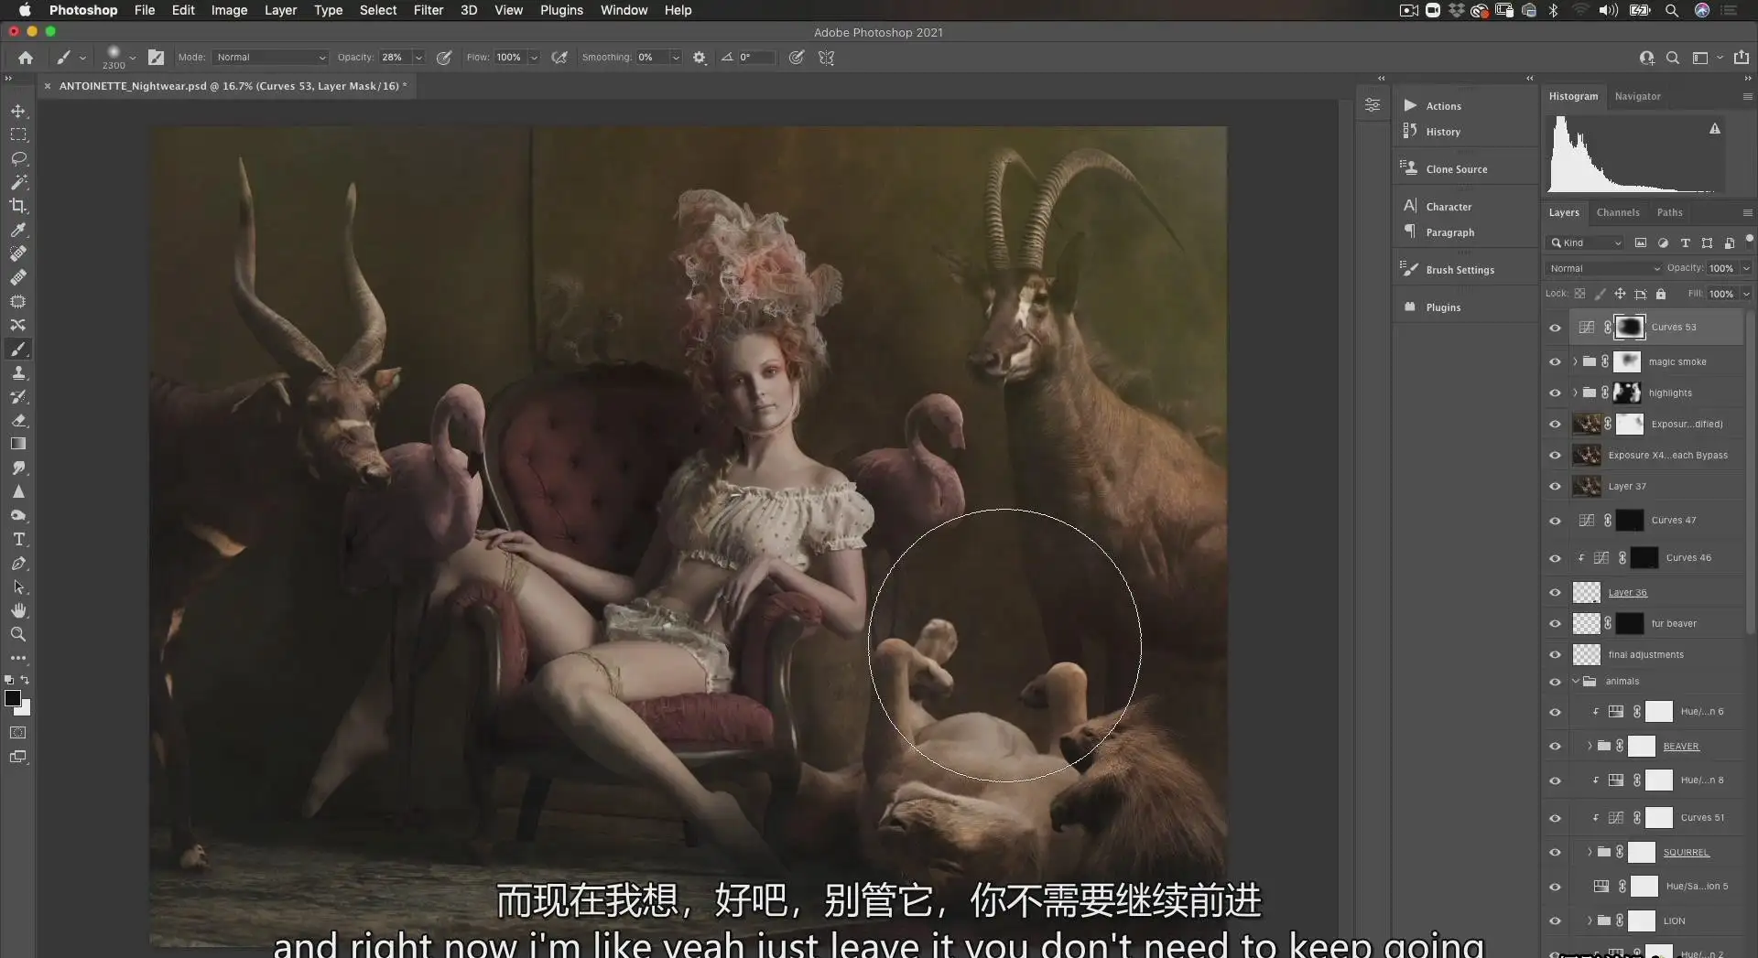Select the Zoom tool
Viewport: 1758px width, 958px height.
click(18, 634)
